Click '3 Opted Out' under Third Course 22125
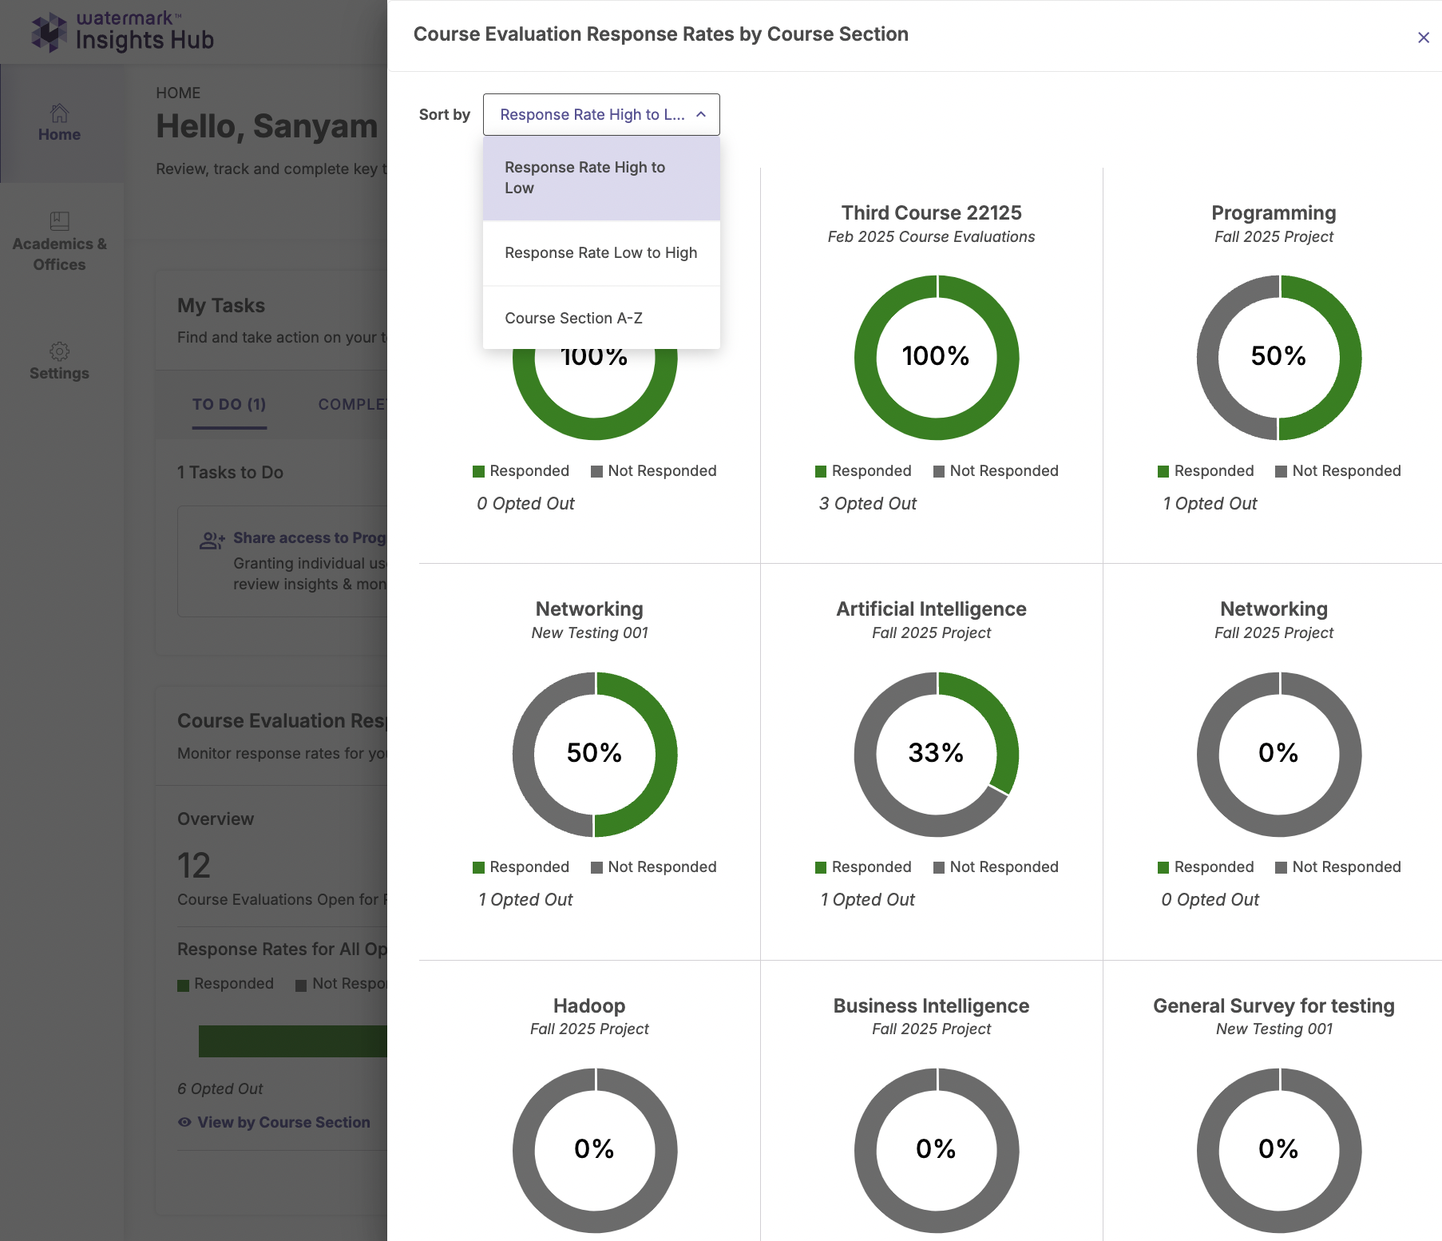Viewport: 1442px width, 1241px height. (x=867, y=503)
